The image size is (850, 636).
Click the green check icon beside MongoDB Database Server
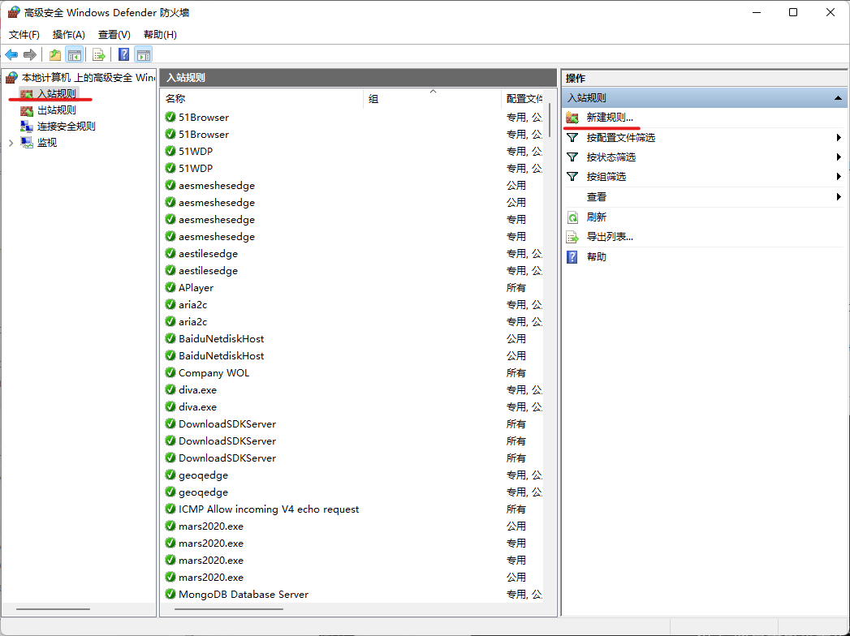[170, 594]
